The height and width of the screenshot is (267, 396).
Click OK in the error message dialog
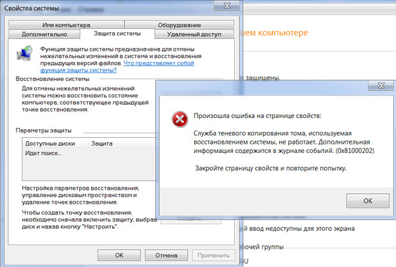[368, 201]
